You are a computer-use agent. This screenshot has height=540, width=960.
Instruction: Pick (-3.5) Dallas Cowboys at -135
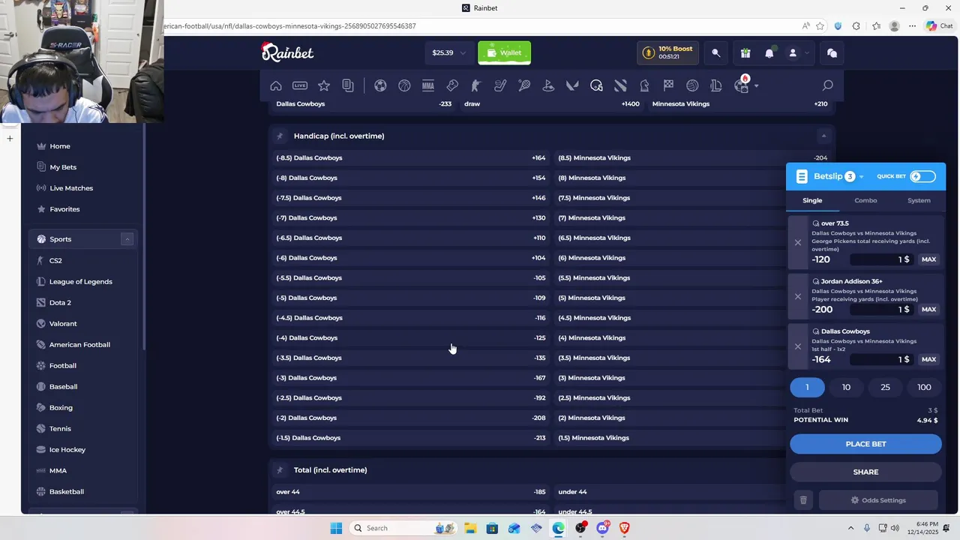coord(411,358)
